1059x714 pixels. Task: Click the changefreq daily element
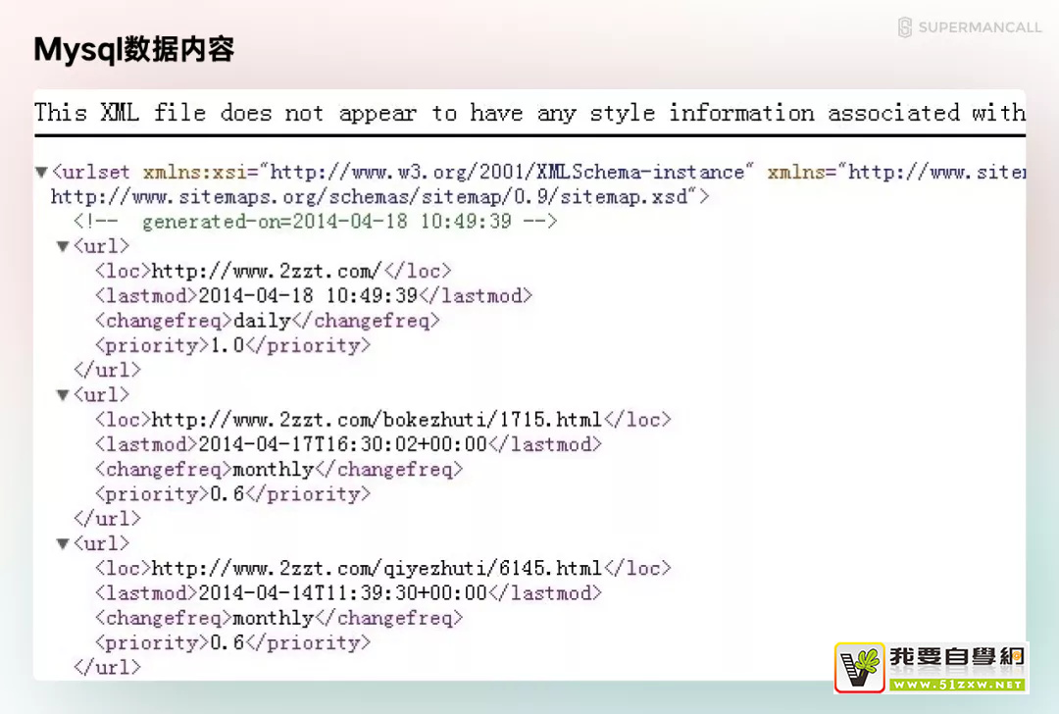[x=262, y=321]
